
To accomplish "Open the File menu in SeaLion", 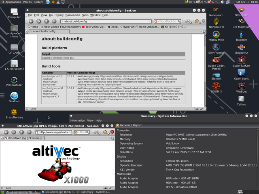I will coord(30,15).
